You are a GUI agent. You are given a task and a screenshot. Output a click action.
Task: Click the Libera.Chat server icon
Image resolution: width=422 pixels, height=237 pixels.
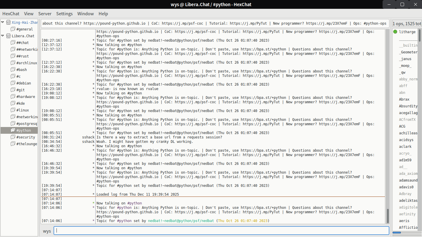pos(8,36)
